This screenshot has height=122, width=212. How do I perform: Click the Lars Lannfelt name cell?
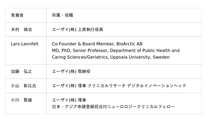[x=24, y=44]
